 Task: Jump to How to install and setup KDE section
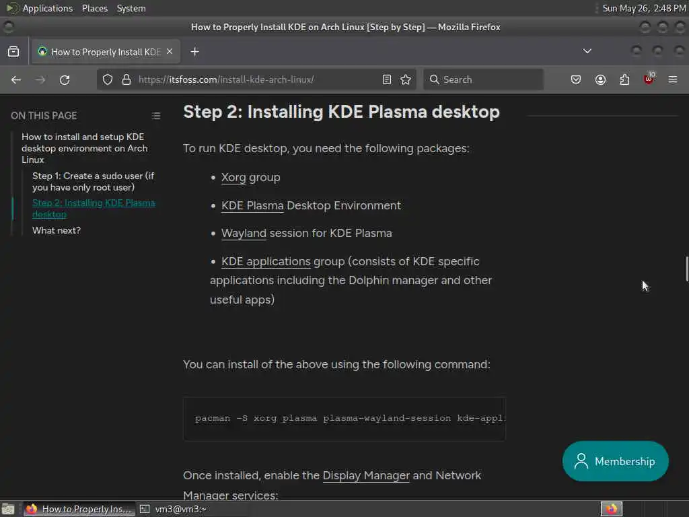84,148
